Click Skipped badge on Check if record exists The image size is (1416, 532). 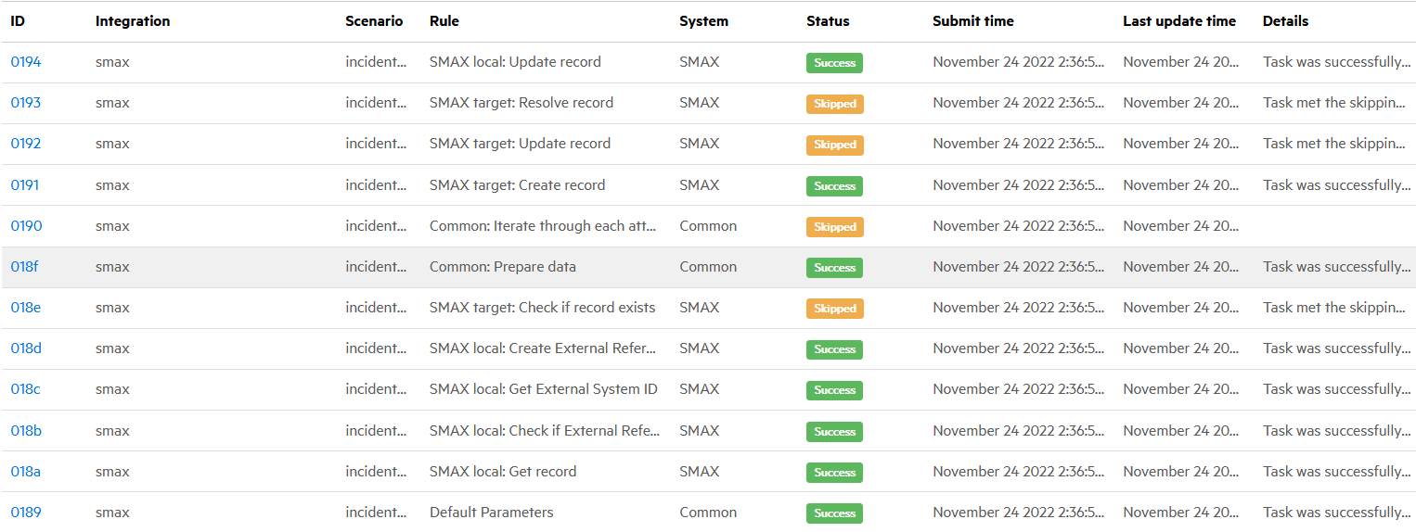tap(834, 309)
